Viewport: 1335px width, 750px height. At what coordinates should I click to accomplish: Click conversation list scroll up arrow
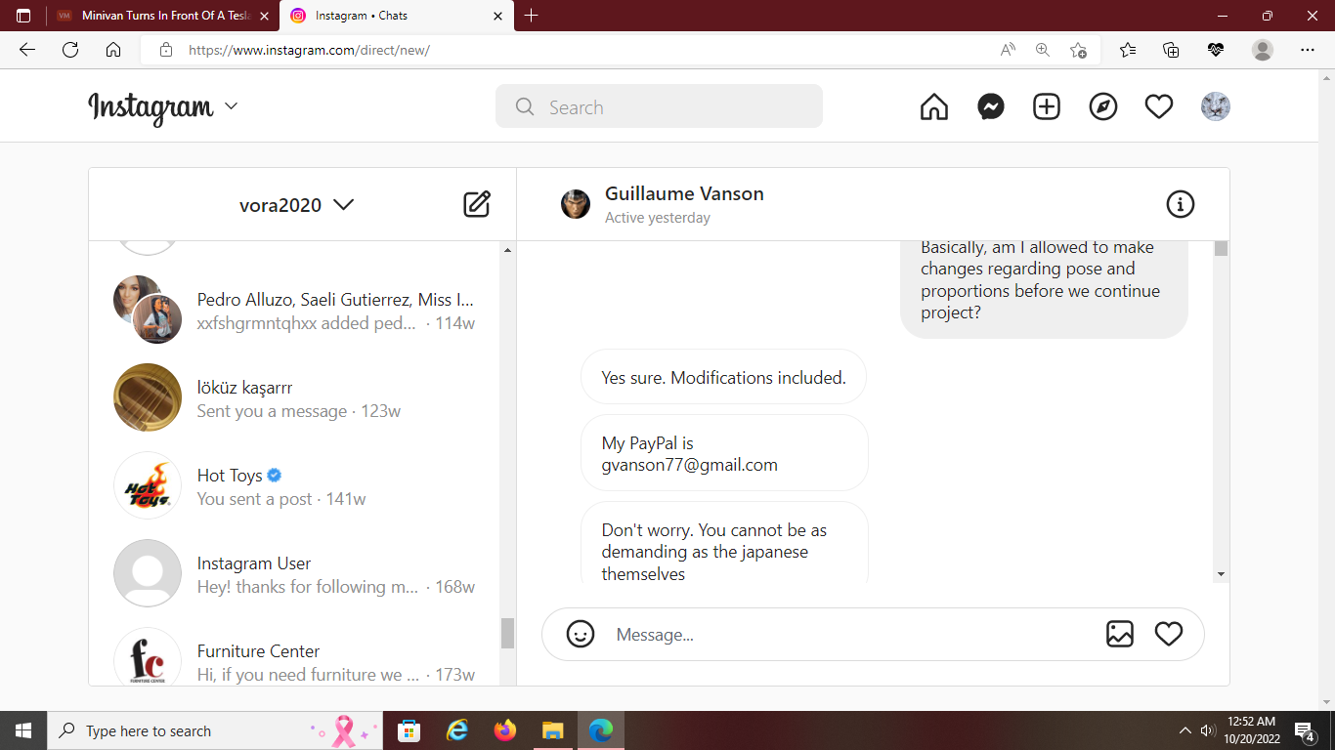(x=507, y=251)
